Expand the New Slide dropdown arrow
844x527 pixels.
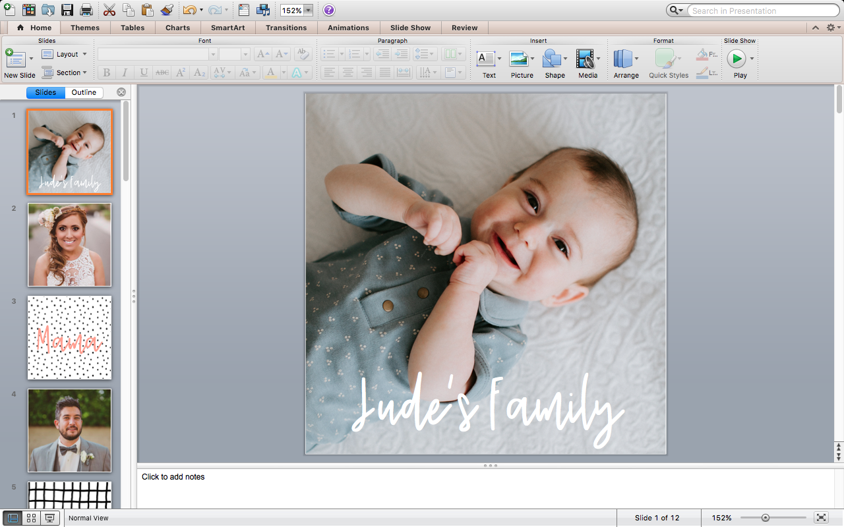(x=31, y=59)
